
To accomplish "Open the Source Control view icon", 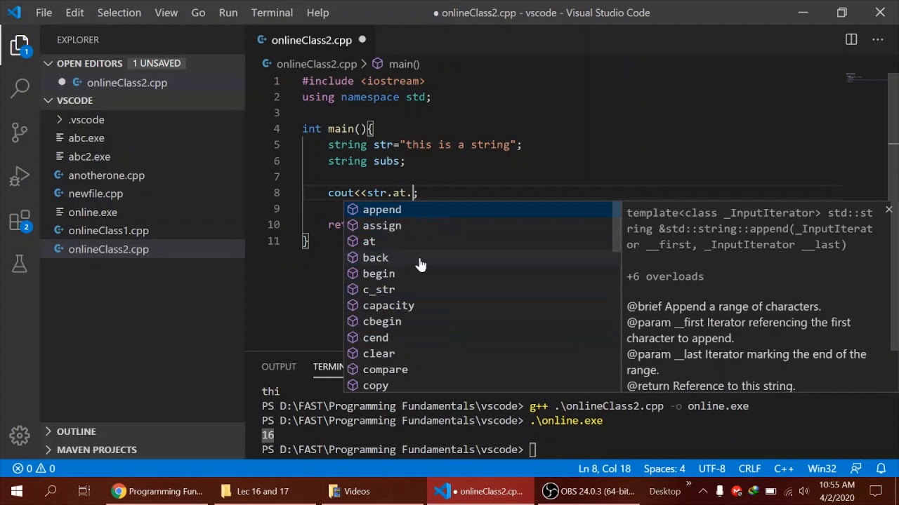I will [x=20, y=131].
